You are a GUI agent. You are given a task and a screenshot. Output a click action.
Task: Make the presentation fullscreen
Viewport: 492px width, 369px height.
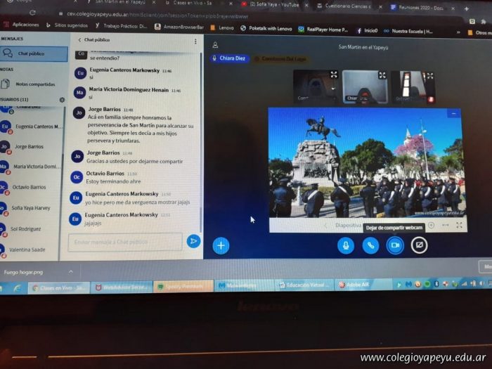pyautogui.click(x=459, y=225)
